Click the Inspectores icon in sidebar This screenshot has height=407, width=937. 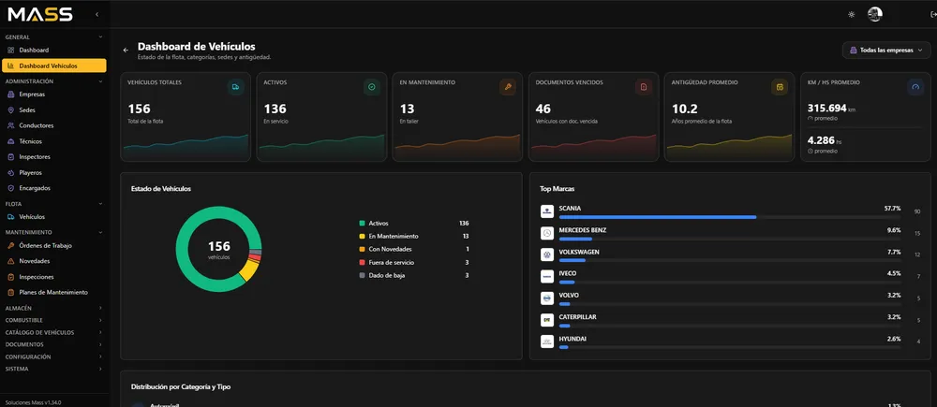(x=10, y=157)
